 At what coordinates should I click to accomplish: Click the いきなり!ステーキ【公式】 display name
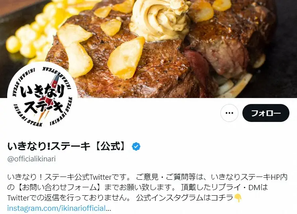(x=67, y=146)
